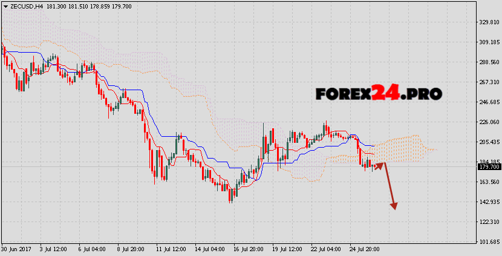Click the 246.685 price axis label
This screenshot has height=256, width=502.
pos(489,102)
